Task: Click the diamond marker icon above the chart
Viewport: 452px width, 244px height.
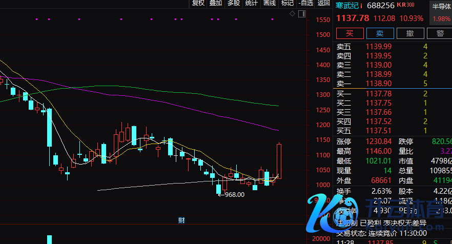Action: tap(293, 14)
